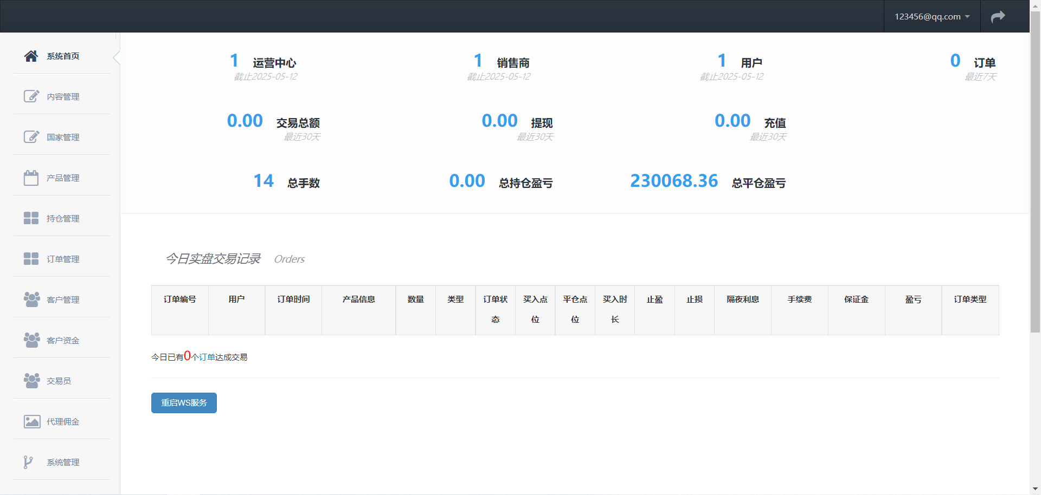Select the grid icon for 订单管理

click(x=31, y=259)
